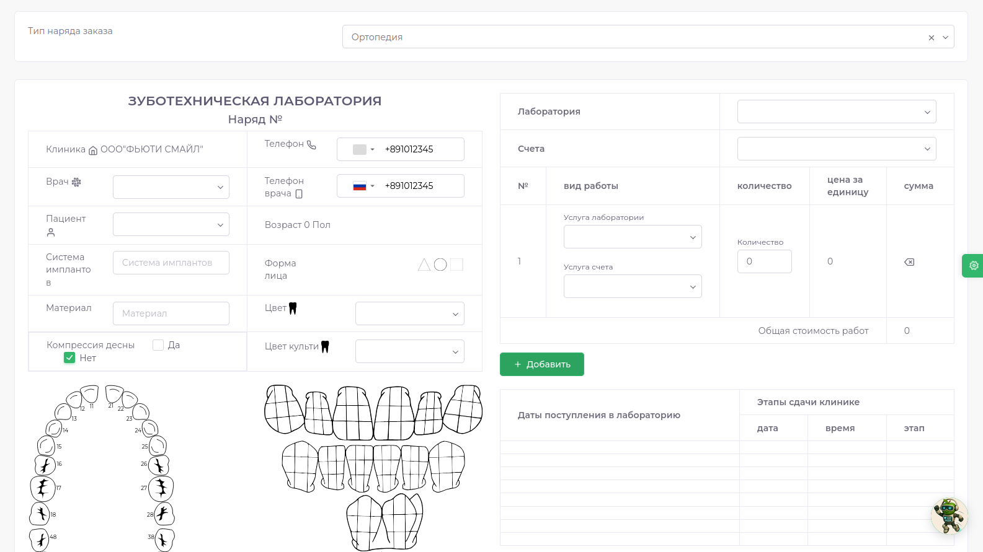Click the triangle face shape icon
This screenshot has height=552, width=983.
point(424,265)
